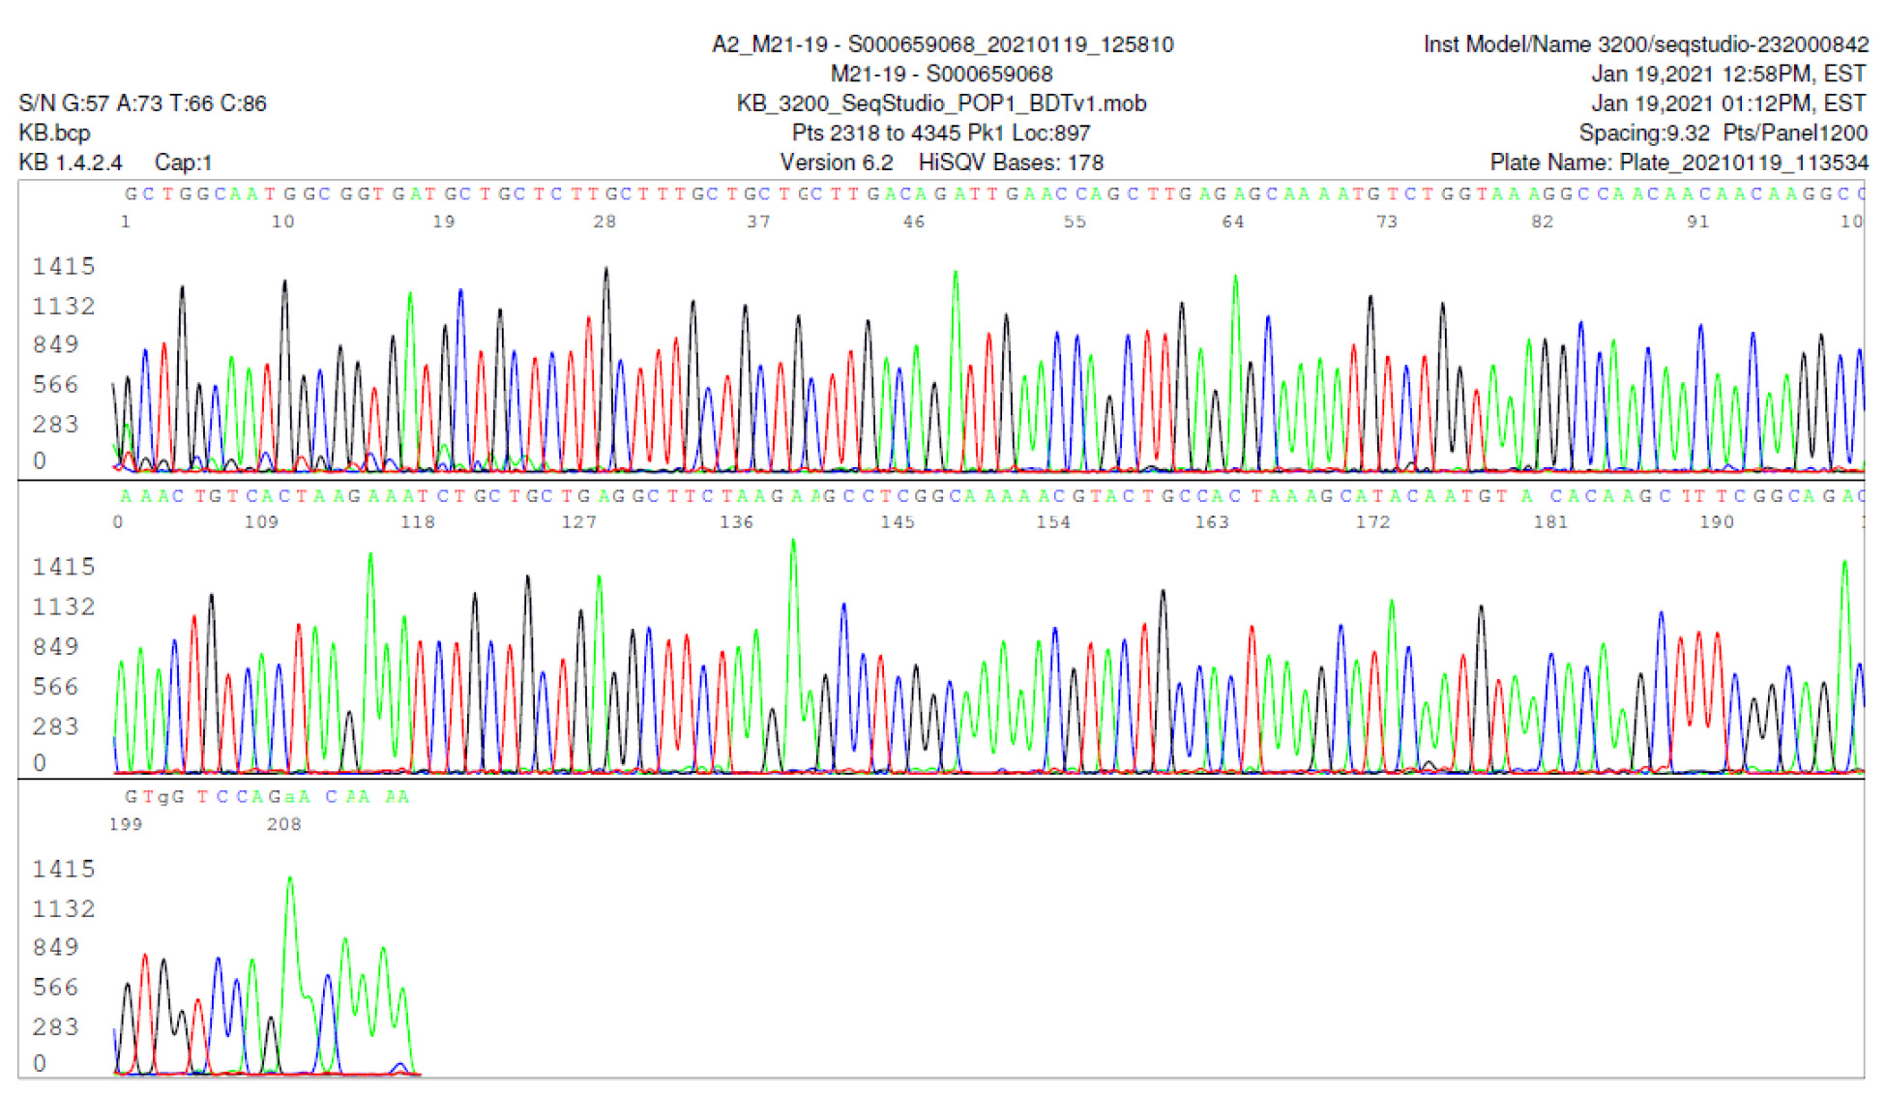
Task: Select the Plate Name text in header
Action: pos(1678,163)
